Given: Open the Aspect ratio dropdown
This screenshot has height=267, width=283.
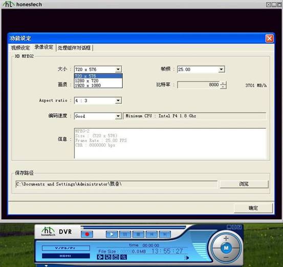Looking at the screenshot, I should [x=118, y=100].
